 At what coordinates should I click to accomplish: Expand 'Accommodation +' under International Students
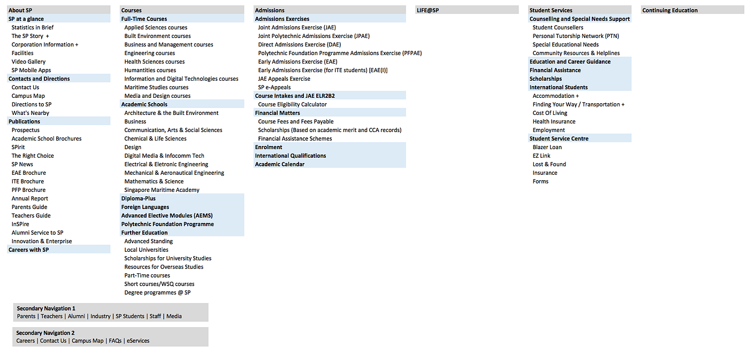[x=556, y=96]
